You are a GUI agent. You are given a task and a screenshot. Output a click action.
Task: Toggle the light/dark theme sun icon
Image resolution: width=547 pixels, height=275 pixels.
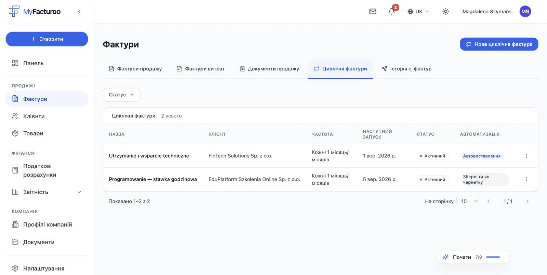point(445,12)
